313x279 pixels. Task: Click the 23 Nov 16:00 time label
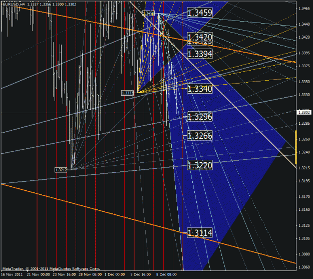(64, 274)
